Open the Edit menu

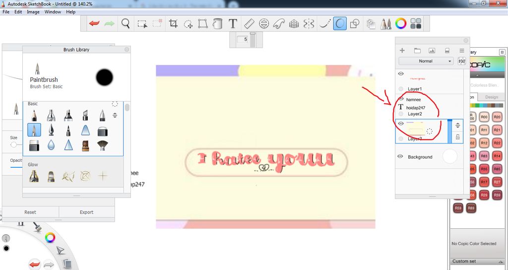[18, 12]
